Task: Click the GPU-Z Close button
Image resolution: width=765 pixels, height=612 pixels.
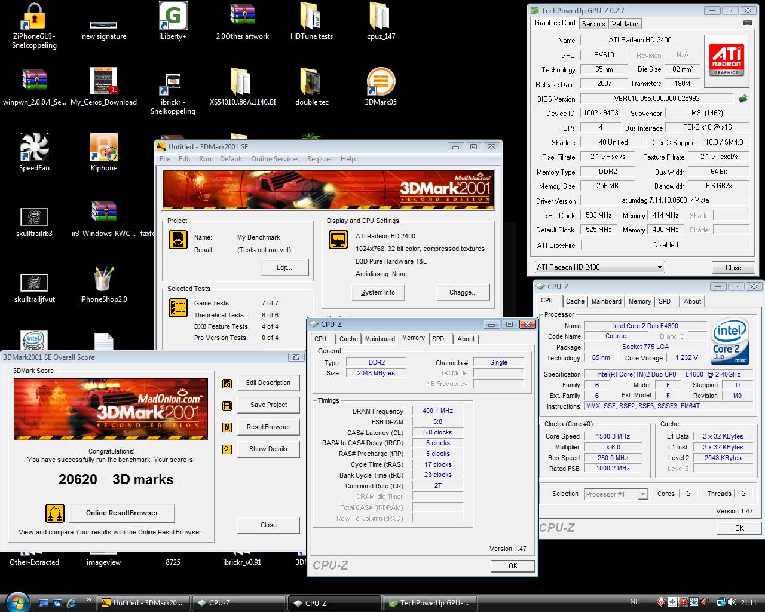Action: 733,268
